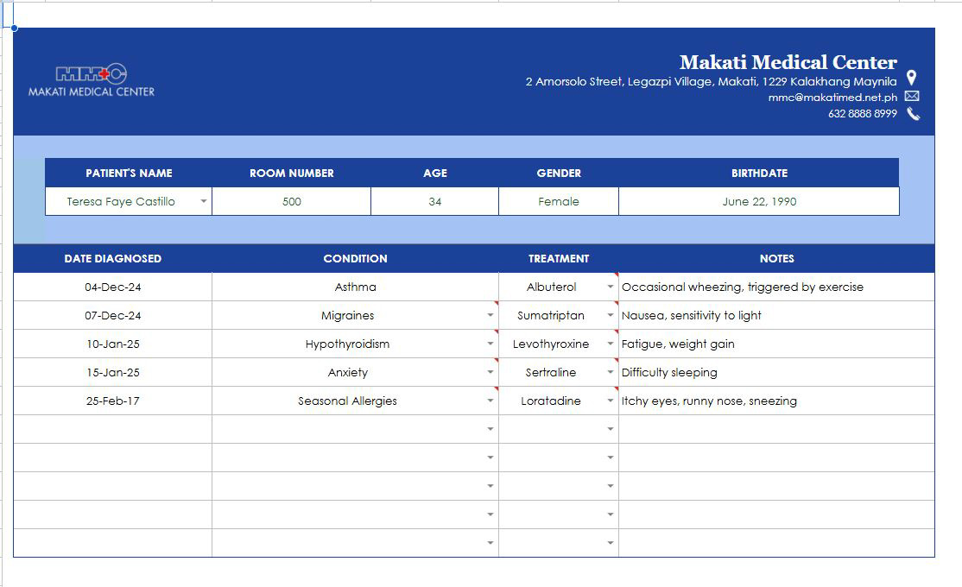Expand the Sumatriptan treatment dropdown
The width and height of the screenshot is (962, 587).
click(x=611, y=315)
